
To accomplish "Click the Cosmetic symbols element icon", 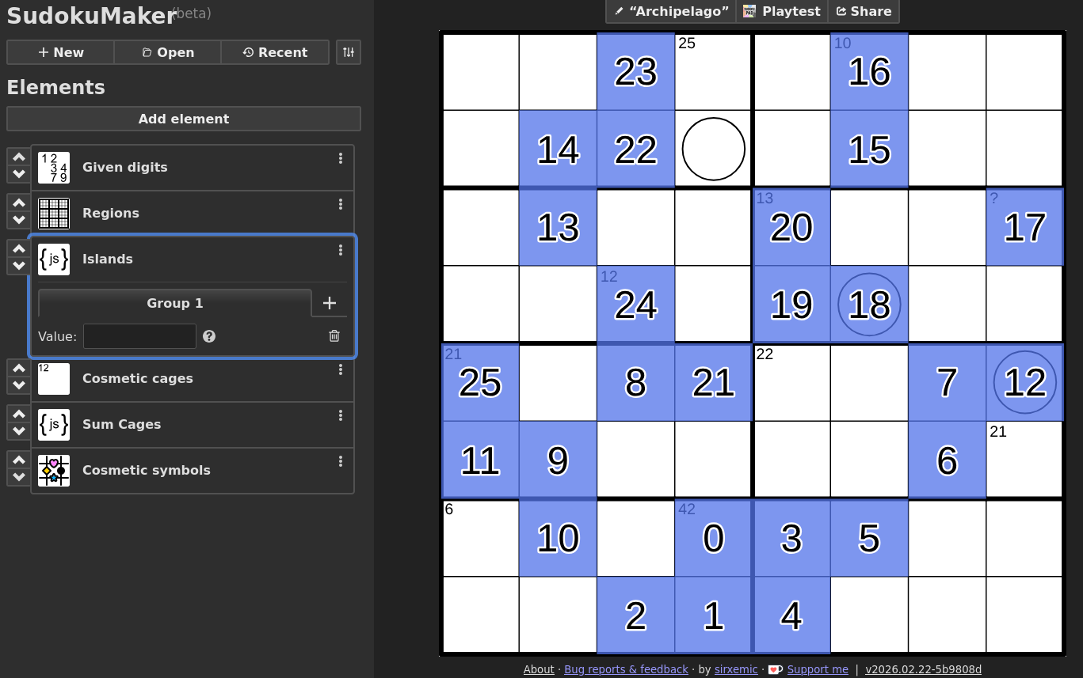I will tap(54, 471).
